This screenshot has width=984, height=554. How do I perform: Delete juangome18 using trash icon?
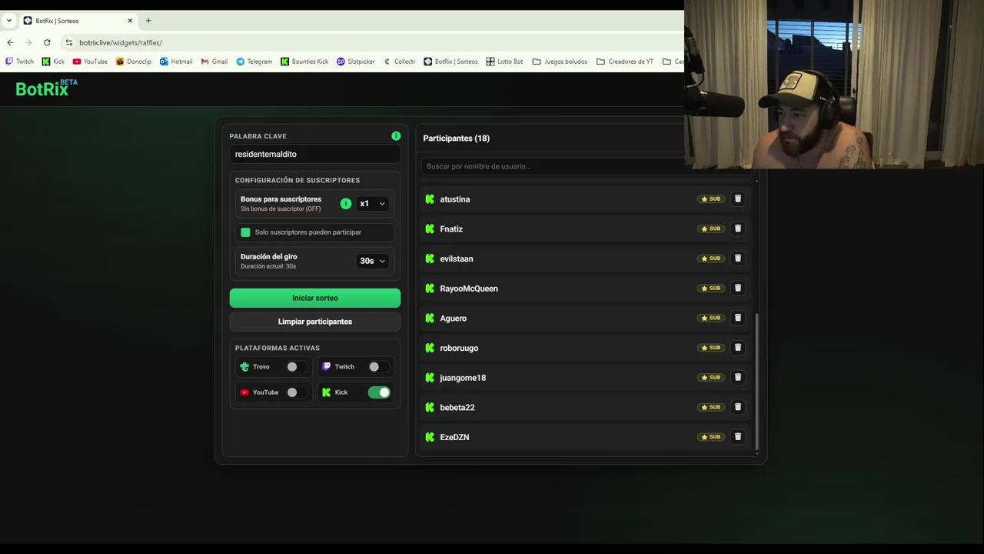(737, 377)
